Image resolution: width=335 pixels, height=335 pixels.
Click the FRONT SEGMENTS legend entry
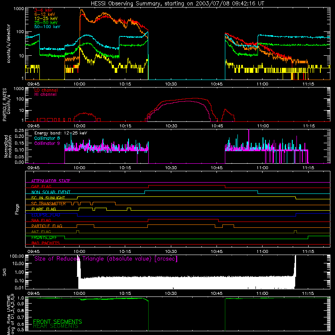point(57,321)
